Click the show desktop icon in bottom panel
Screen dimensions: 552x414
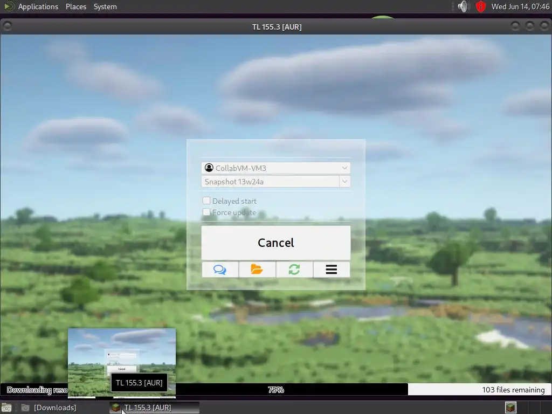(6, 408)
